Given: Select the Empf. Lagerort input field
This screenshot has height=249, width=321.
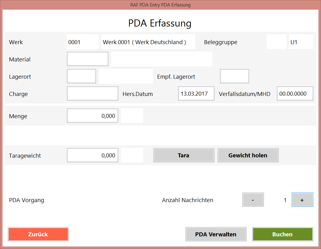Looking at the screenshot, I should pos(234,76).
